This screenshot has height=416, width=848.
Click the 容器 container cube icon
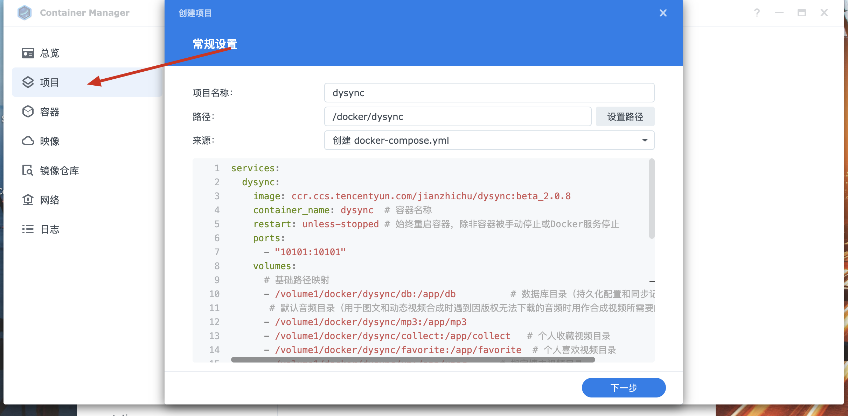28,112
